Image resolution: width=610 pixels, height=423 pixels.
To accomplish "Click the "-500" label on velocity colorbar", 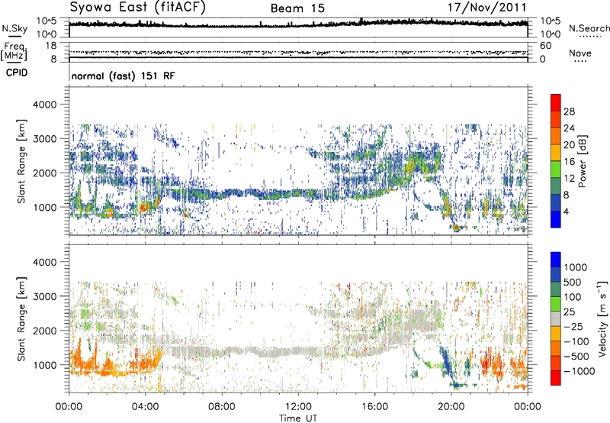I will click(576, 356).
